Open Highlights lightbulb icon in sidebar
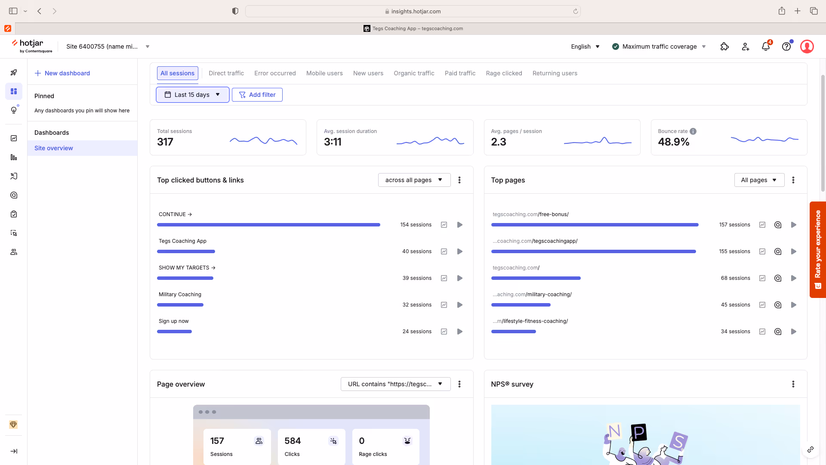Viewport: 826px width, 465px height. pos(14,110)
